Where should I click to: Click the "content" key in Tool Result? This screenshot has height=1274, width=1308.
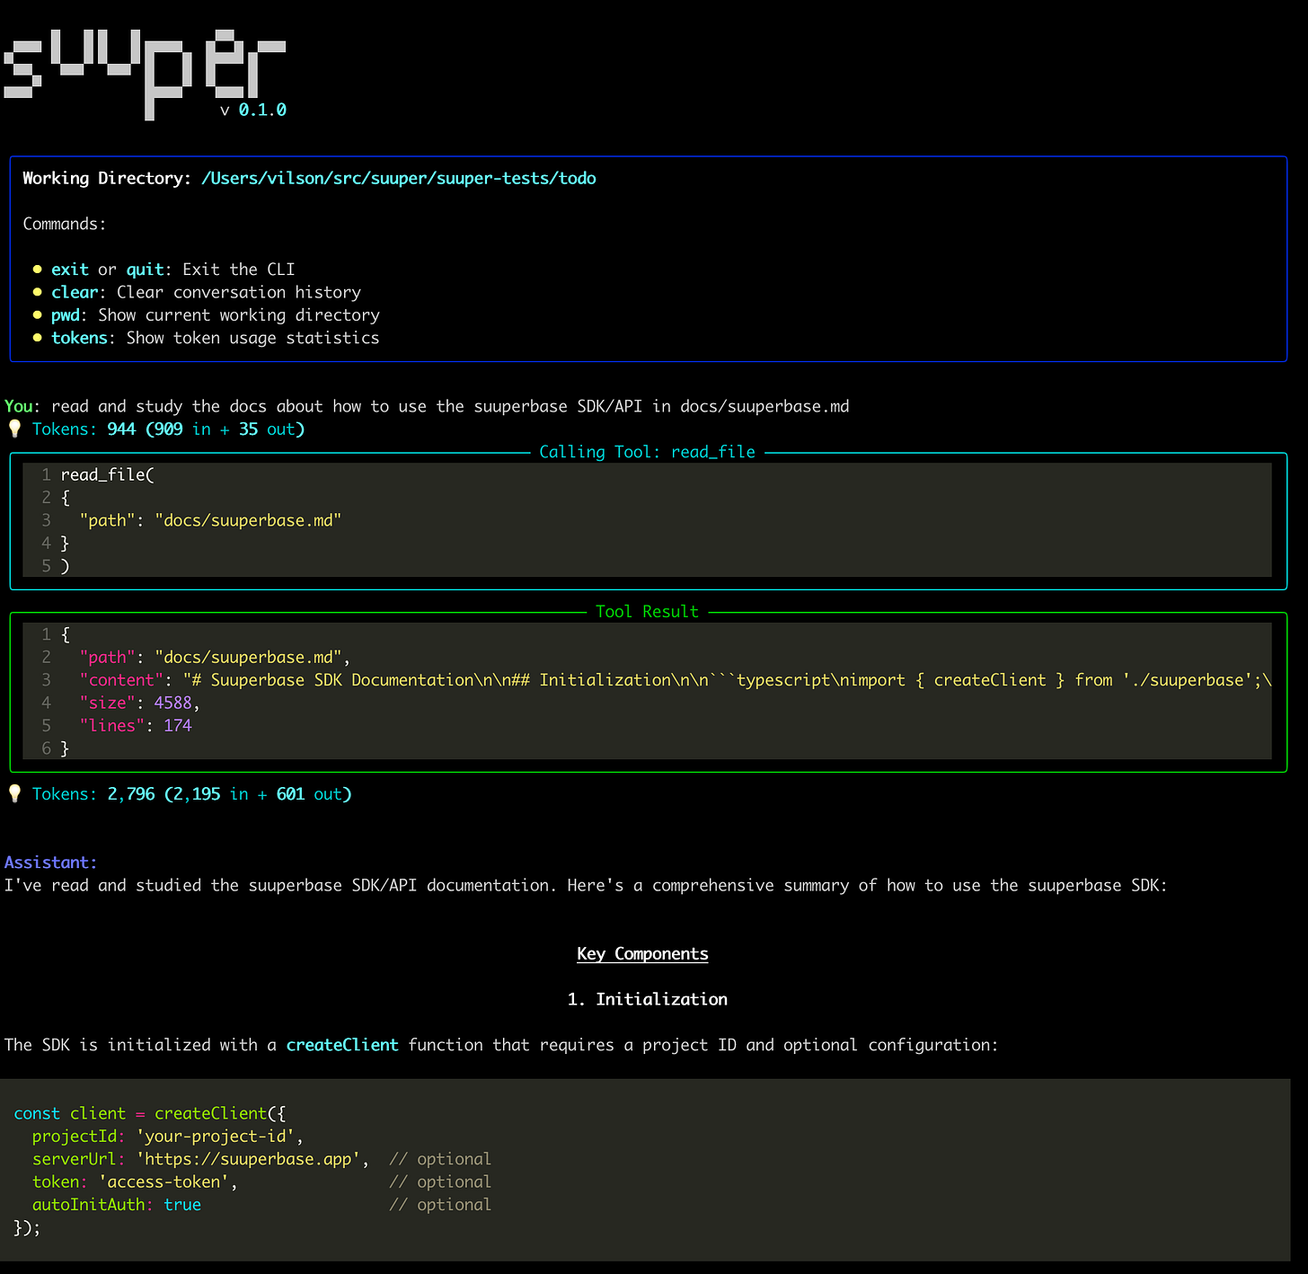(121, 680)
